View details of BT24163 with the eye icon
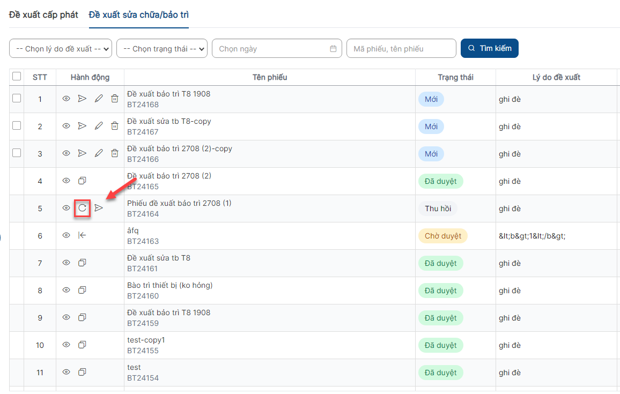The height and width of the screenshot is (394, 620). coord(66,235)
